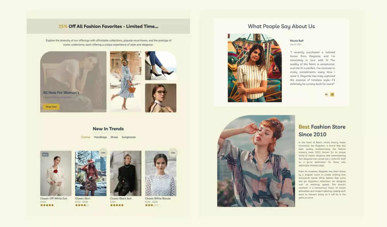Click the Classic Skirt product image

[x=91, y=173]
